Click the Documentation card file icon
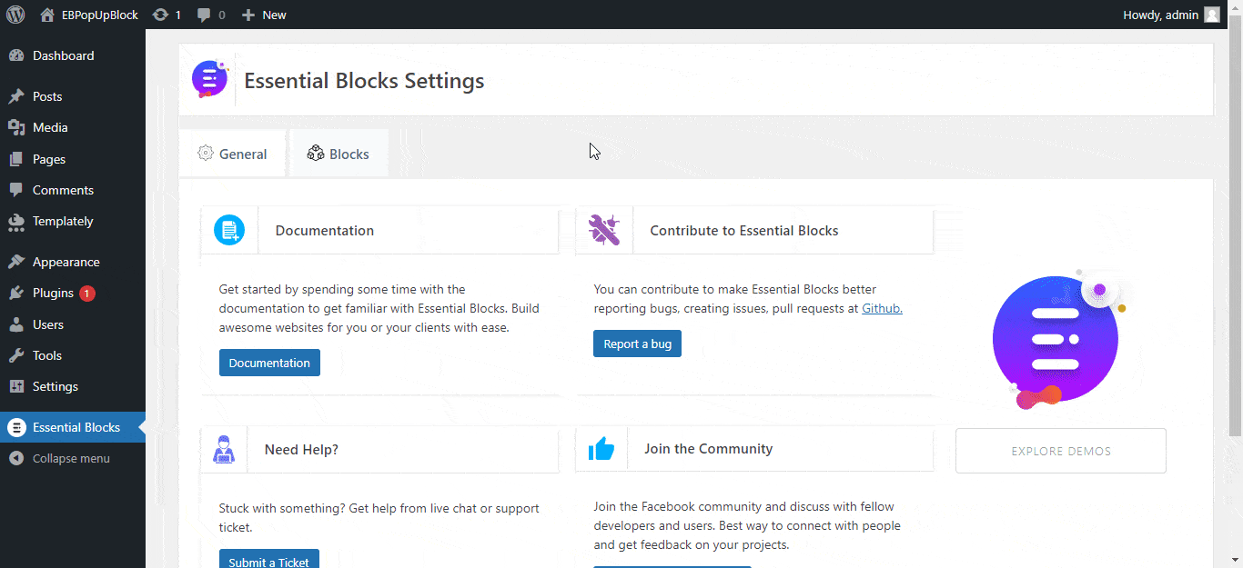 [x=229, y=230]
